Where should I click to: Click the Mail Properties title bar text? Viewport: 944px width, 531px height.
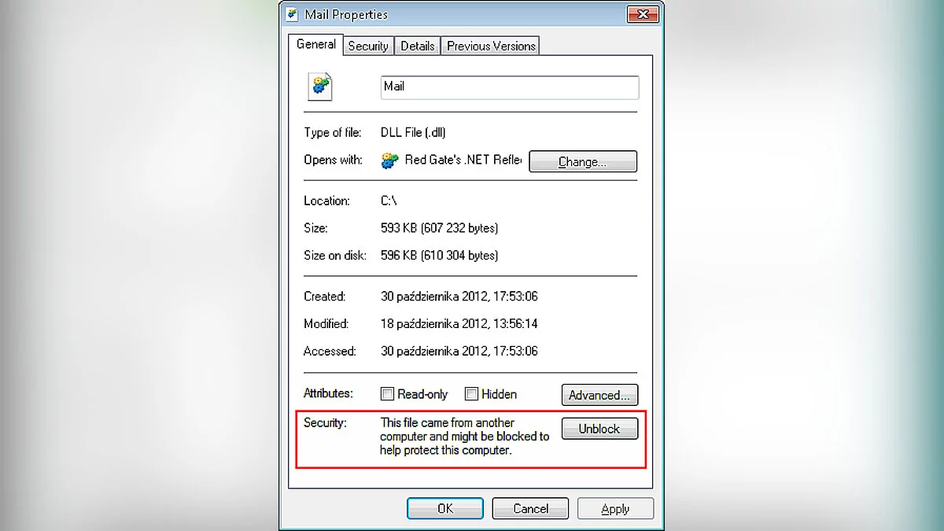[x=347, y=14]
